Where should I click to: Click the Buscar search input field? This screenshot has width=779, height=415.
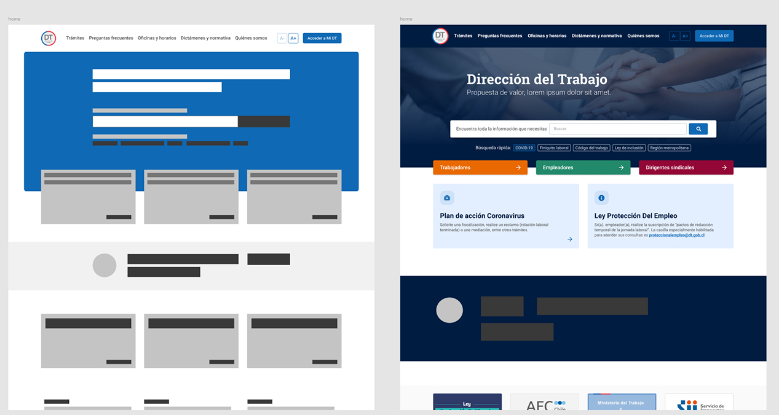point(618,128)
